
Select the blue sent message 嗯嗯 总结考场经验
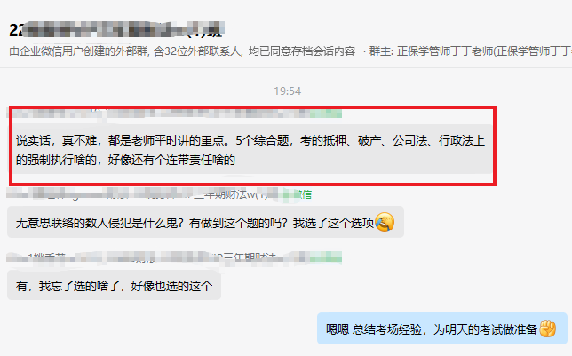[x=441, y=328]
